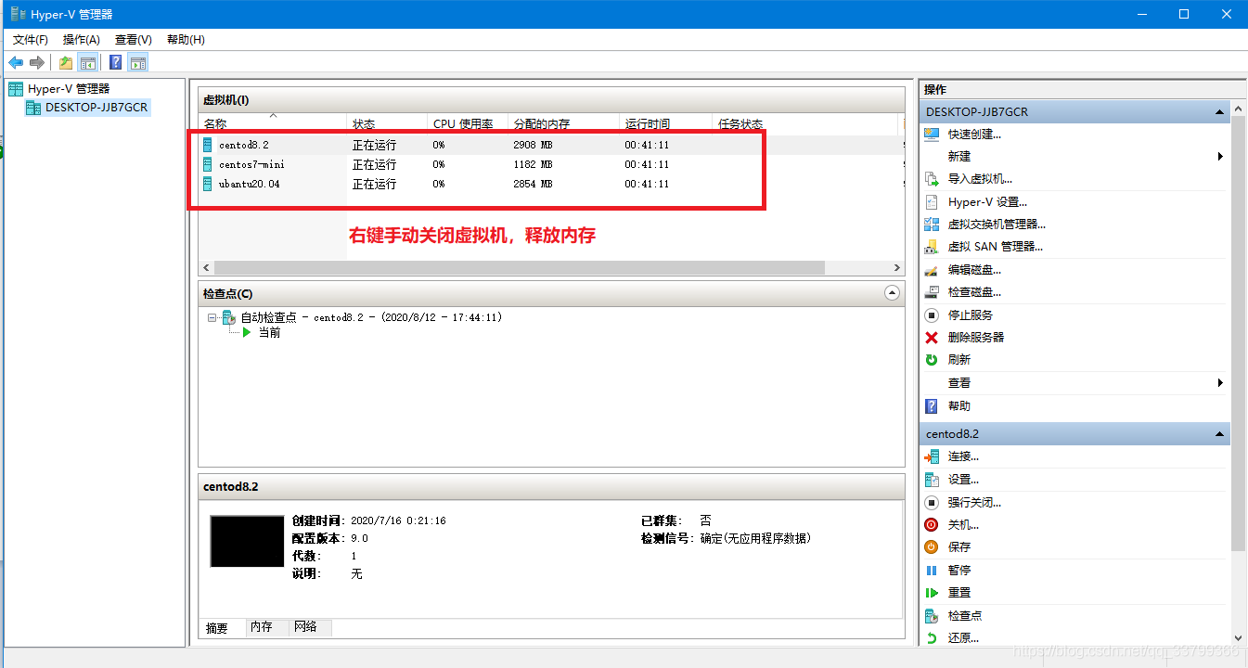Click the centod8.2 black preview thumbnail

247,541
